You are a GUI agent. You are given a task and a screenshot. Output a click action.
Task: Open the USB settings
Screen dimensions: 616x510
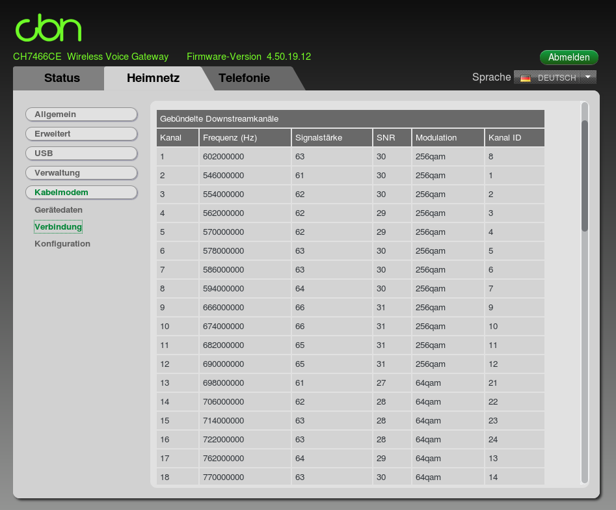pyautogui.click(x=81, y=153)
